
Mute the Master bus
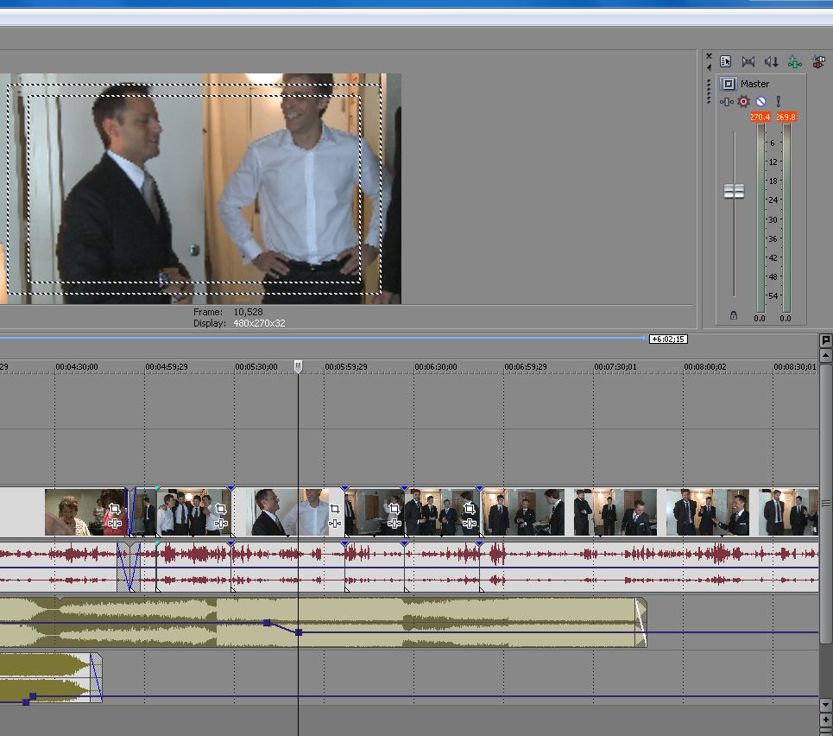[x=760, y=102]
